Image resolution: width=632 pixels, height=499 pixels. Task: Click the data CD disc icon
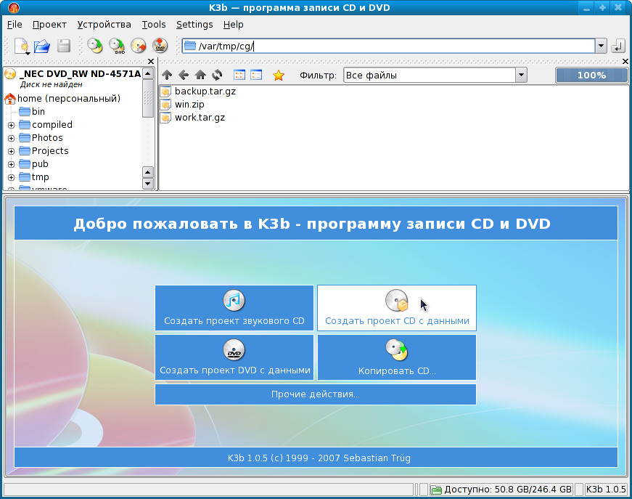point(397,301)
